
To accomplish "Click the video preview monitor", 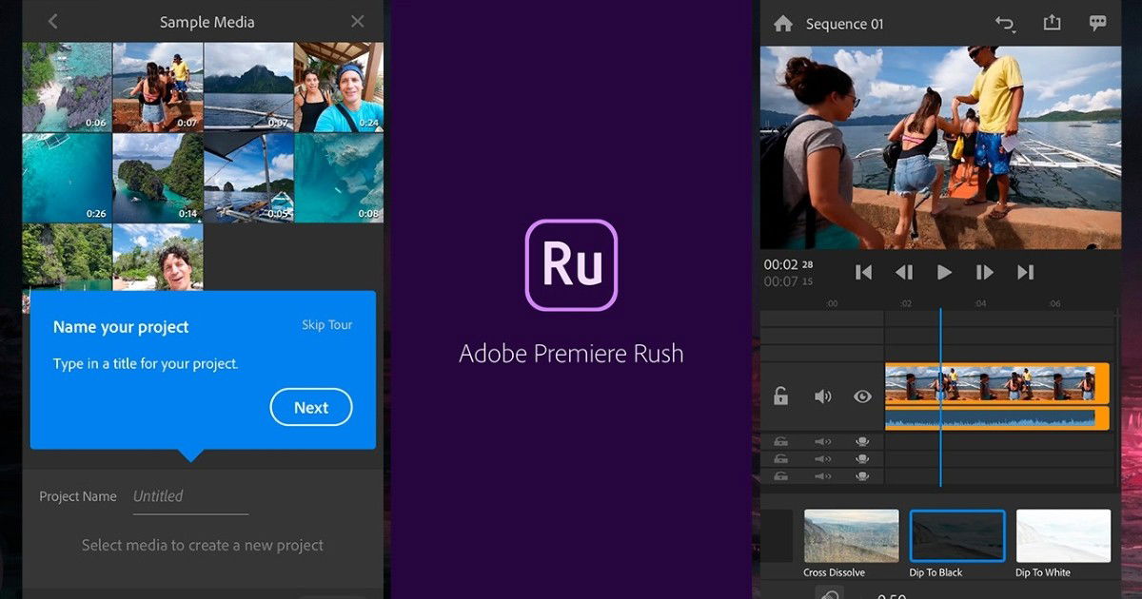I will (x=940, y=147).
